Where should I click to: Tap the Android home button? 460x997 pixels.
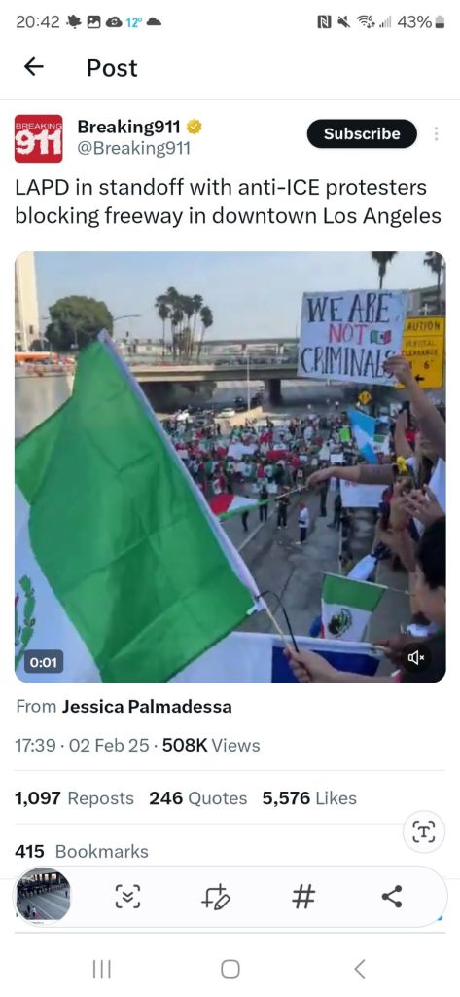click(230, 969)
